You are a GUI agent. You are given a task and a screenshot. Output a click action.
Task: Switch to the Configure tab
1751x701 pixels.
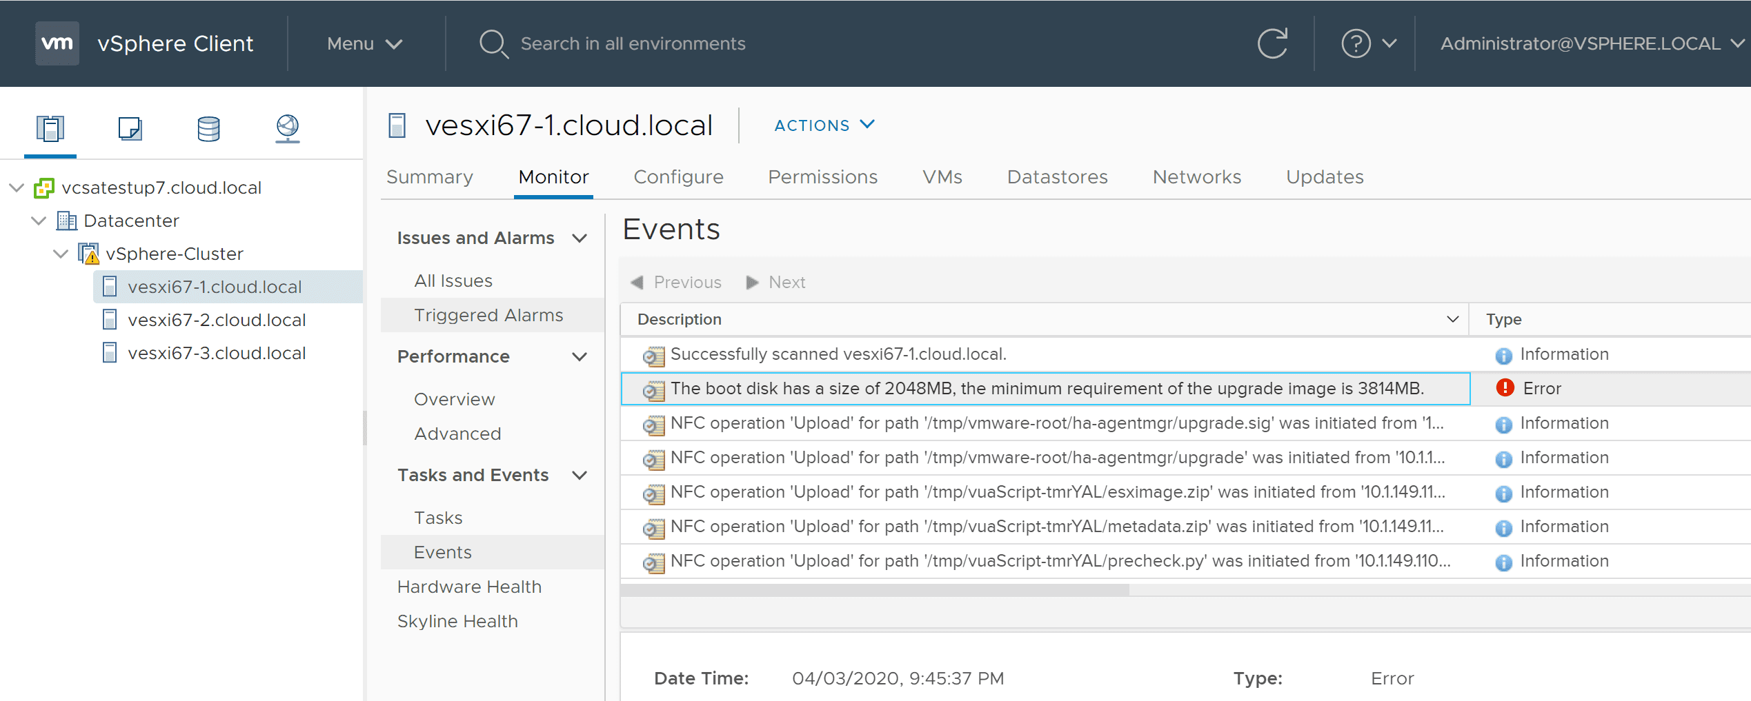(678, 177)
